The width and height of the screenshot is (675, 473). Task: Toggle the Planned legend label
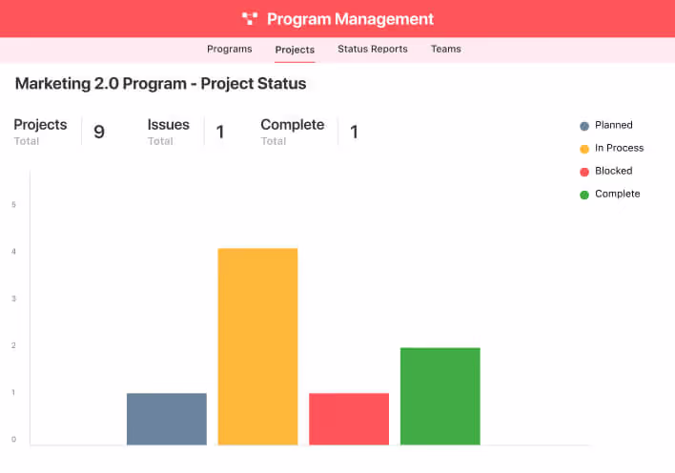613,125
